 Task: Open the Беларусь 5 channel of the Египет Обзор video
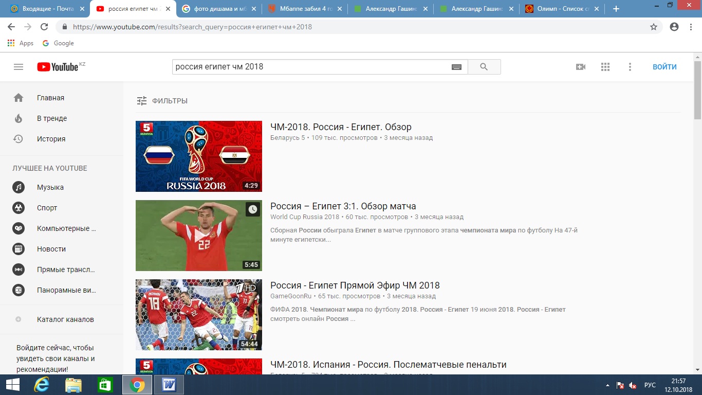coord(287,138)
